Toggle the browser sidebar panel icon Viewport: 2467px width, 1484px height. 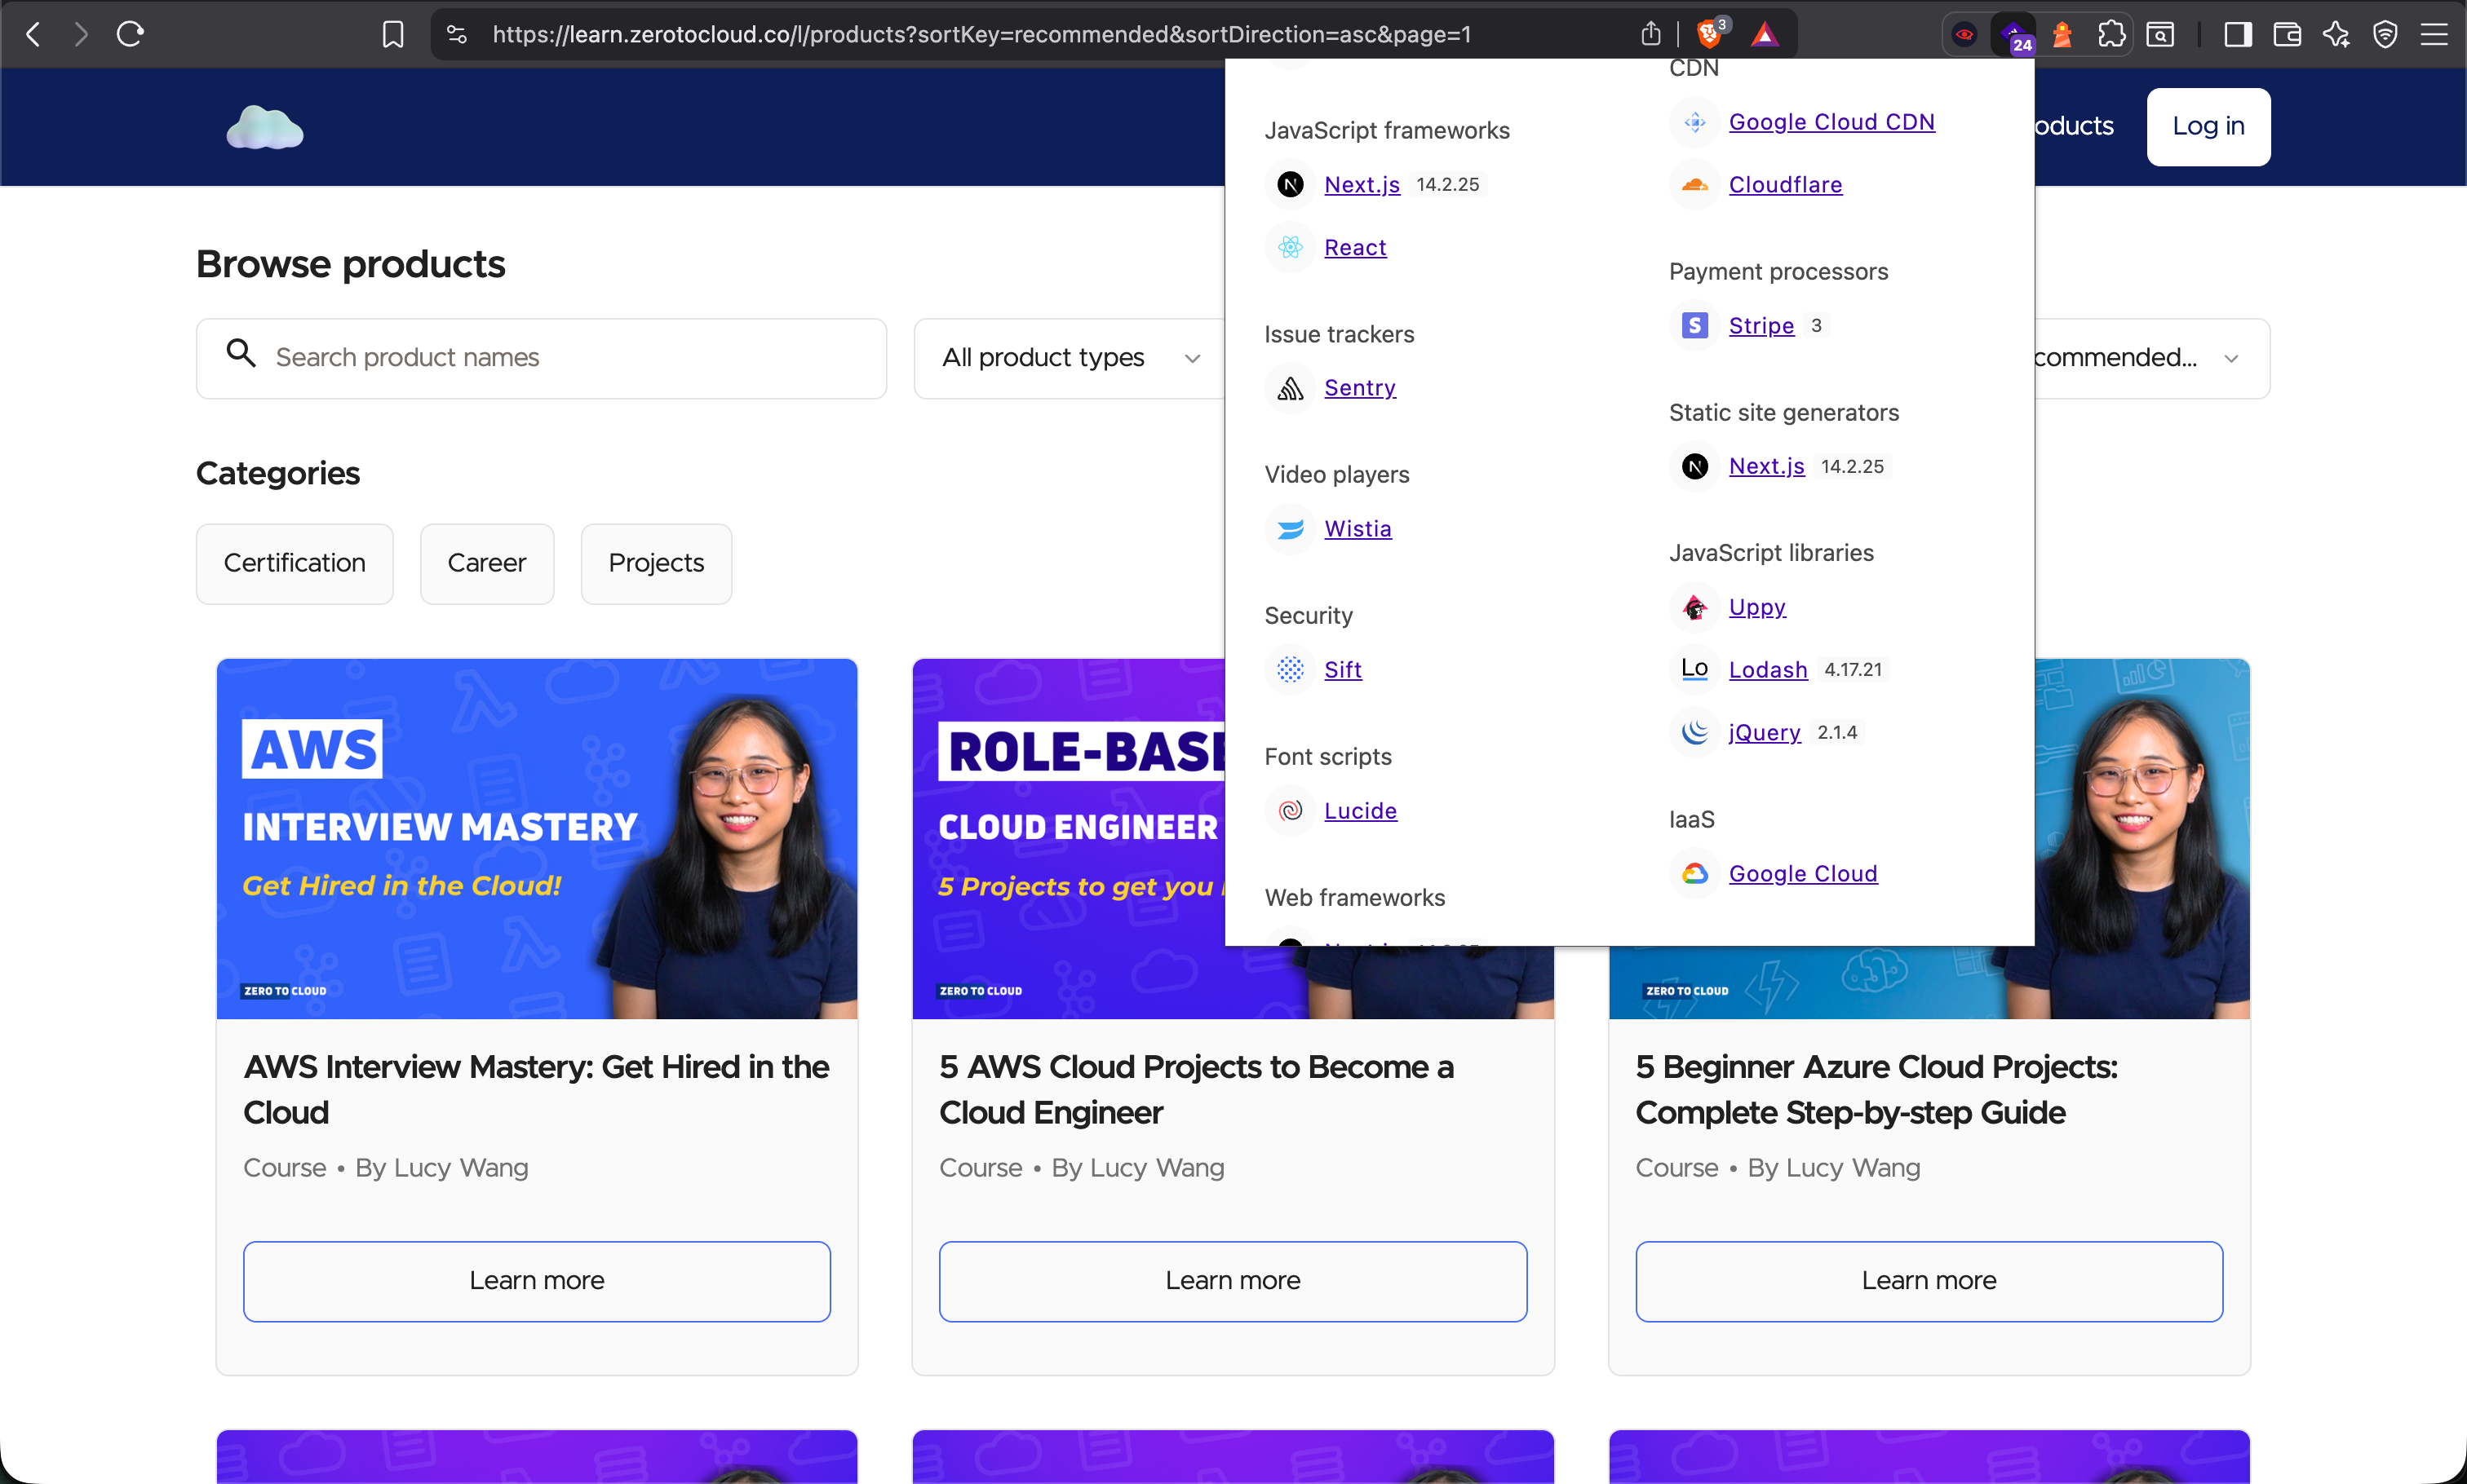[2238, 35]
